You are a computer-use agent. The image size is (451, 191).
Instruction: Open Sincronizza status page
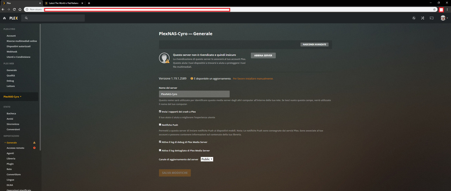pyautogui.click(x=13, y=124)
